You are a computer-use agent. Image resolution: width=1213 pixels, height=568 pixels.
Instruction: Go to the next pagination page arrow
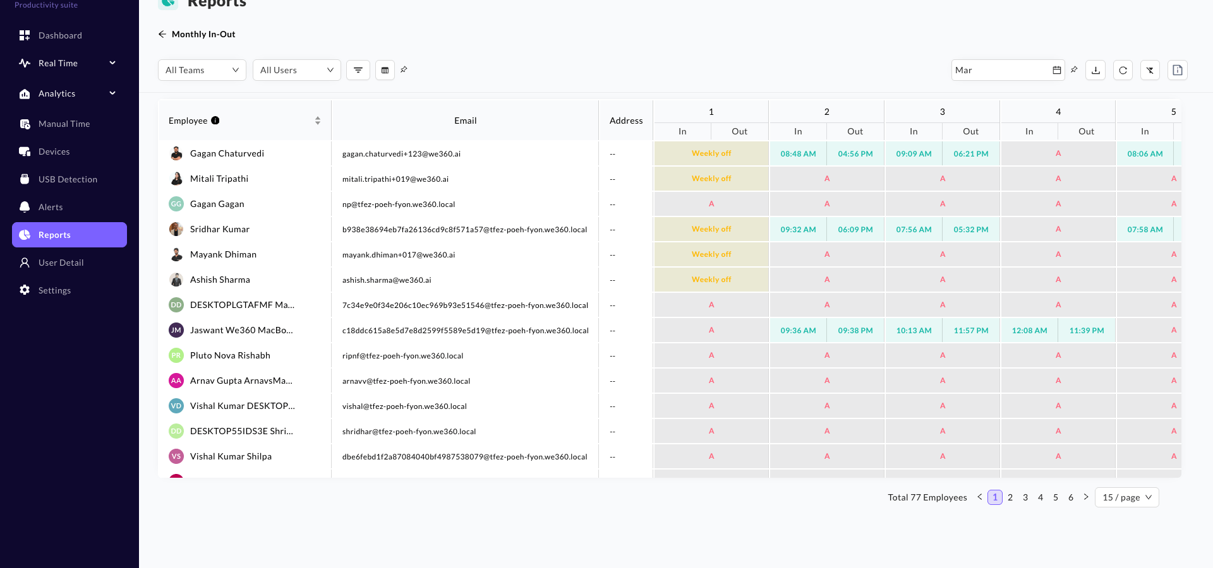tap(1086, 497)
